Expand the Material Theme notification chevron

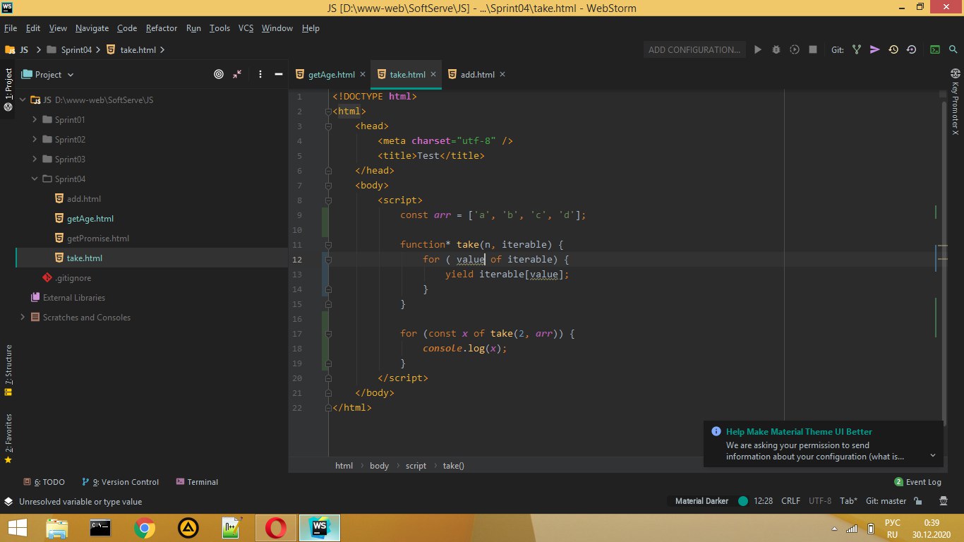coord(932,455)
